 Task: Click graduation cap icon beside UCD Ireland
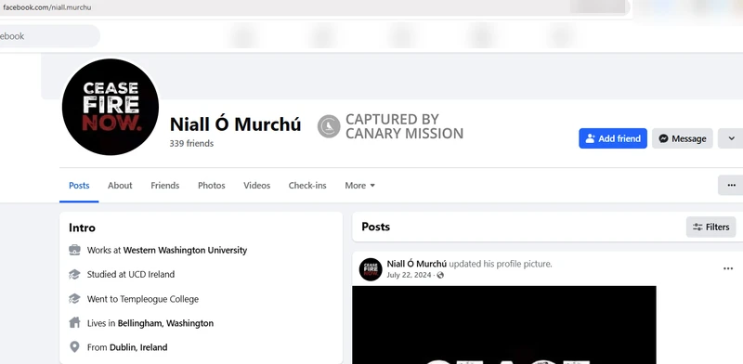tap(74, 274)
